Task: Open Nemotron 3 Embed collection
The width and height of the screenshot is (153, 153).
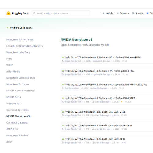Action: click(x=17, y=136)
